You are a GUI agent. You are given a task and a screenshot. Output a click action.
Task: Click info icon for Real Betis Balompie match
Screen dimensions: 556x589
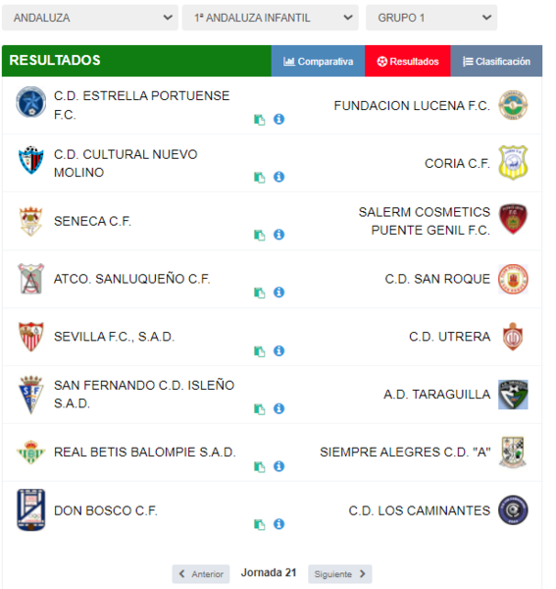tap(278, 466)
